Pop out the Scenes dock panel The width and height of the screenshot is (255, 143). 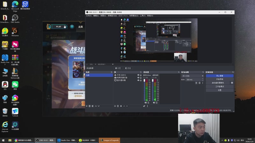coord(112,72)
